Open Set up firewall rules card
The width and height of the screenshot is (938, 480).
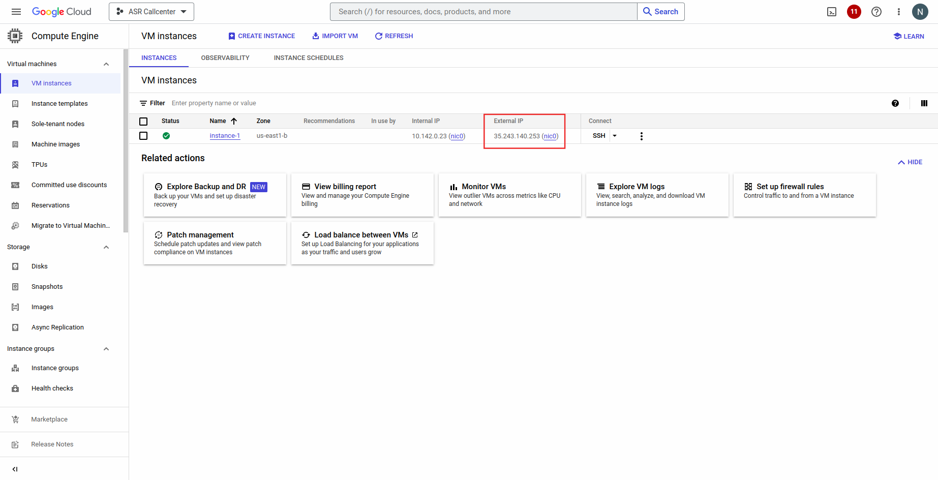805,195
